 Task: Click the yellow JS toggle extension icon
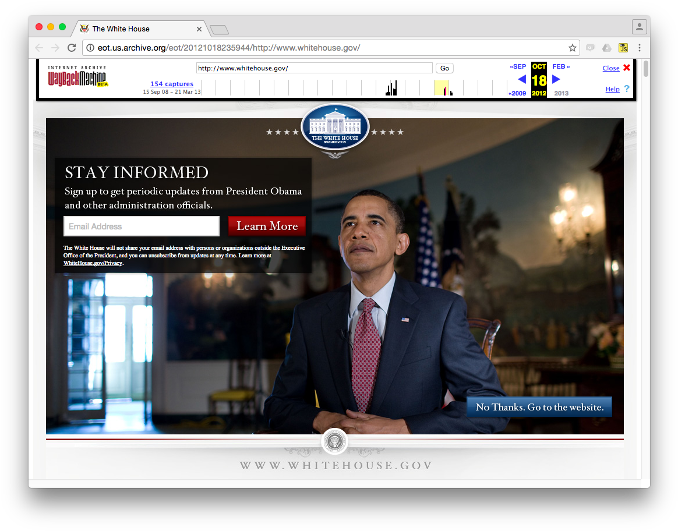point(623,48)
